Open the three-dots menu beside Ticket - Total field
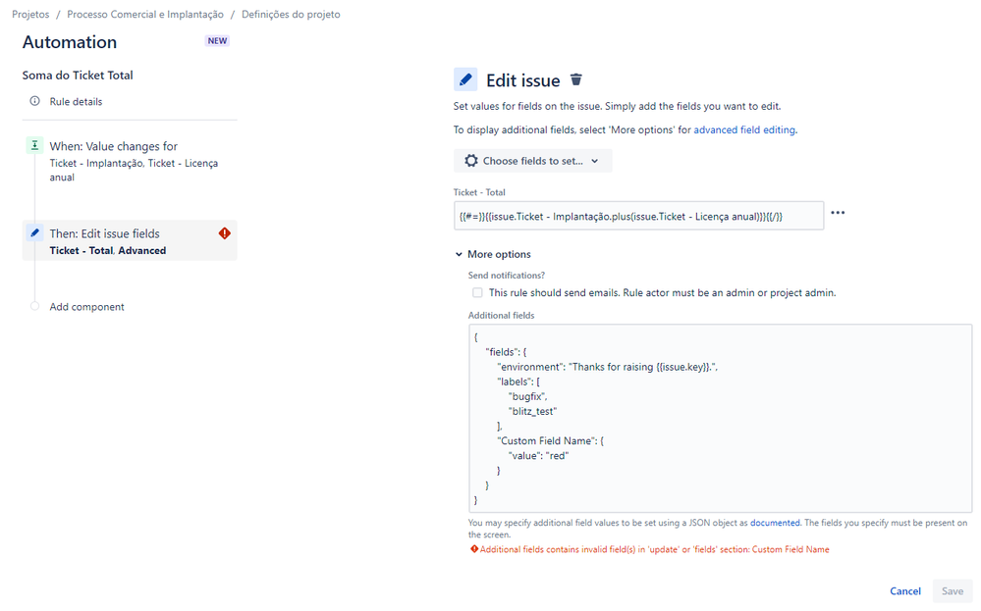Image resolution: width=981 pixels, height=611 pixels. [x=838, y=213]
